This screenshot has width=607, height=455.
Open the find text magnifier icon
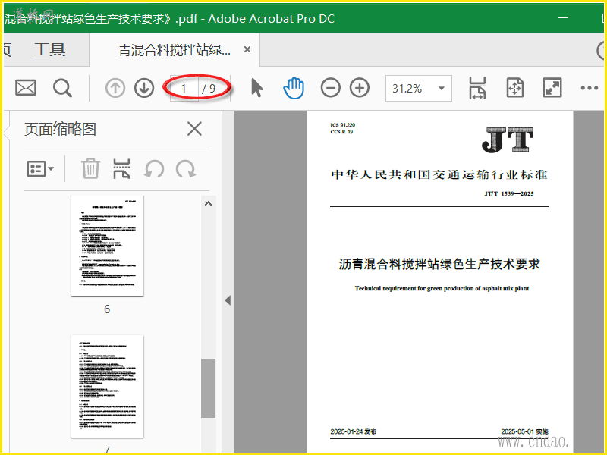[x=62, y=88]
